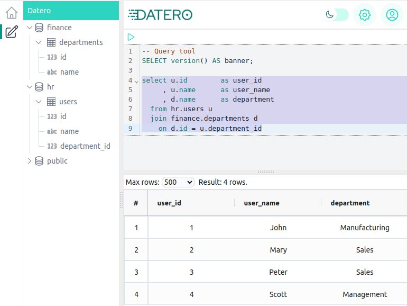This screenshot has width=407, height=306.
Task: Run the query with the play button
Action: click(131, 37)
